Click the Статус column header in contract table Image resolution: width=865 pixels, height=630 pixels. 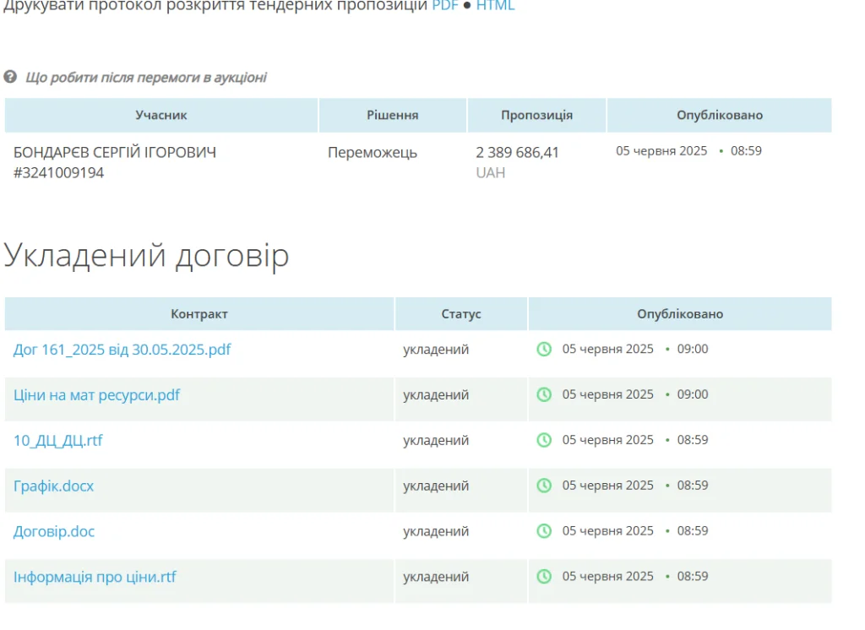(461, 314)
